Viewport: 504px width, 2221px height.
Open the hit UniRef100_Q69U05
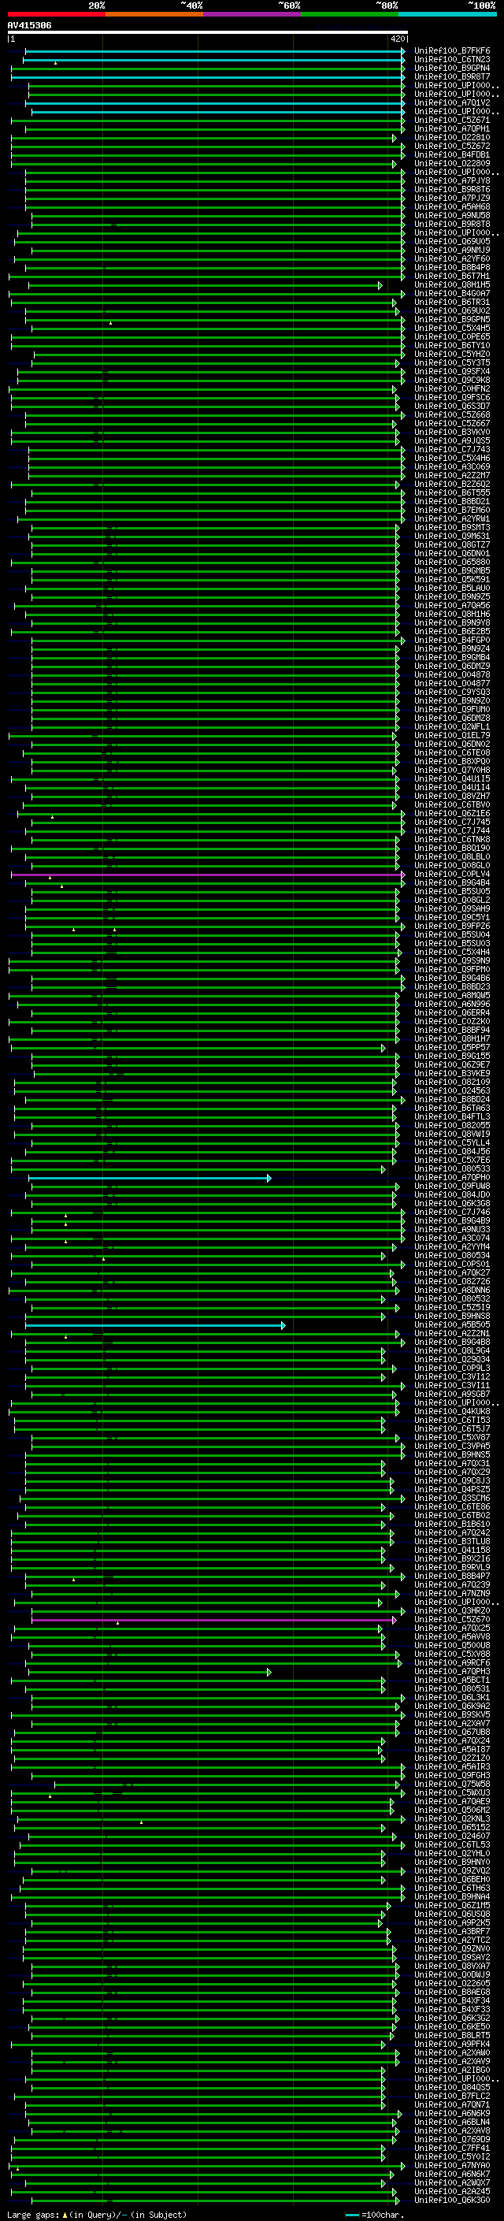[451, 241]
